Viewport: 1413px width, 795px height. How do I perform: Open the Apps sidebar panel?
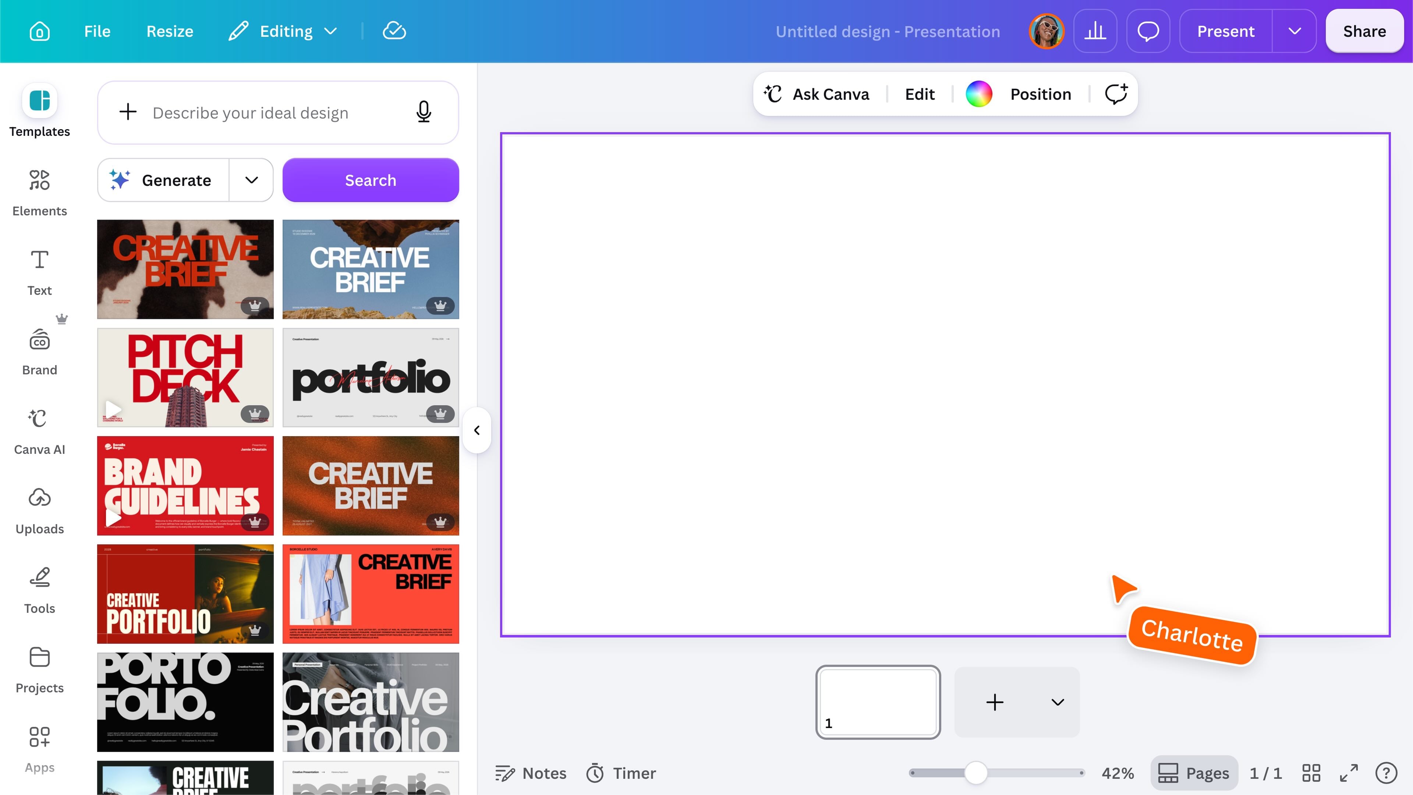[x=39, y=749]
